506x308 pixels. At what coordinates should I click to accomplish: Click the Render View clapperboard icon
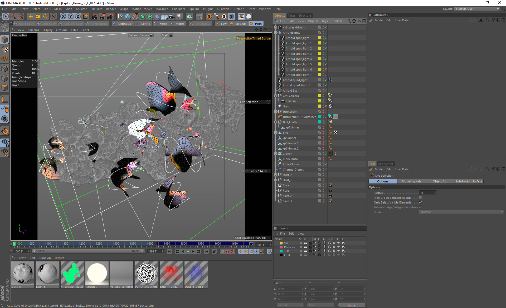[x=95, y=17]
